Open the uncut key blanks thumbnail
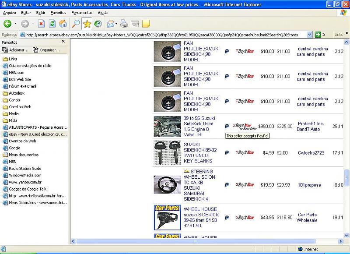This screenshot has height=254, width=350. point(168,152)
